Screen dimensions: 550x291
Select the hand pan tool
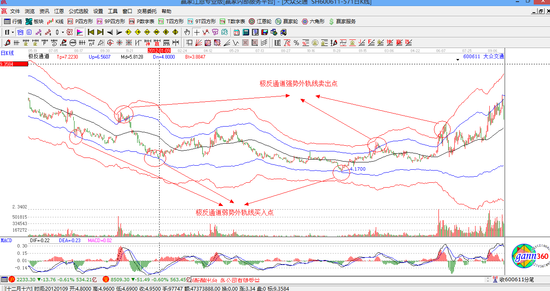click(187, 32)
